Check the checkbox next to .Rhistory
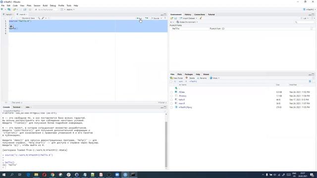 (171, 96)
